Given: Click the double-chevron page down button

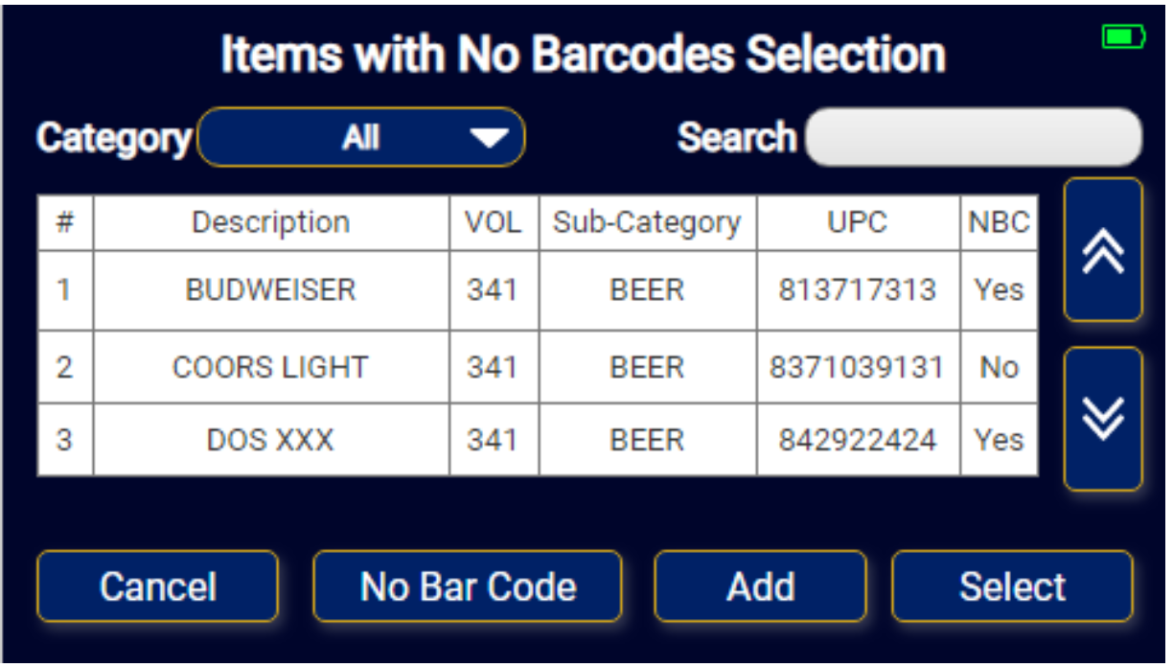Looking at the screenshot, I should tap(1103, 419).
